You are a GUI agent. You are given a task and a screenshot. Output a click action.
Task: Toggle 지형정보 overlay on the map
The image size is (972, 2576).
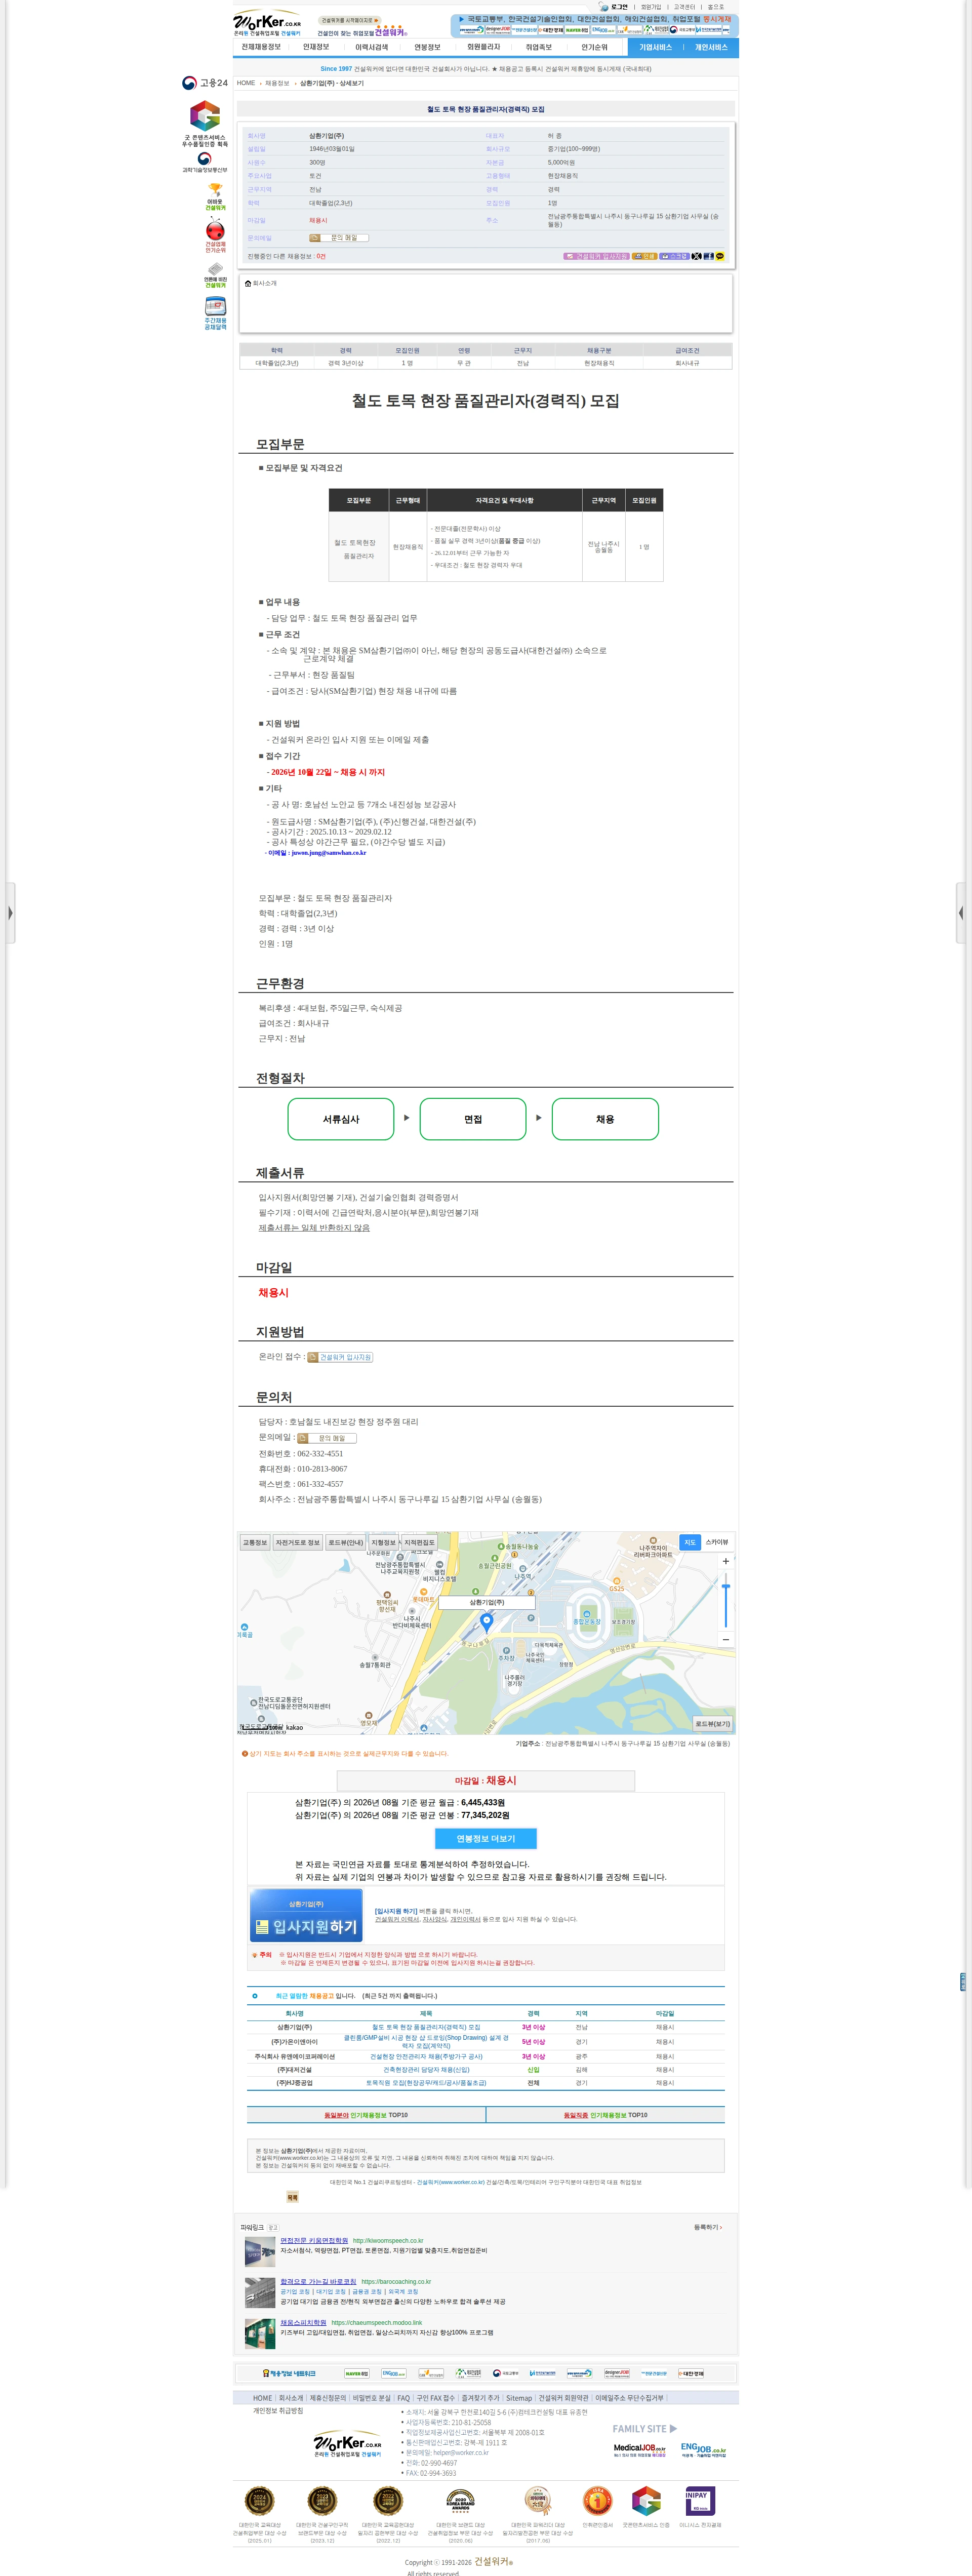click(383, 1542)
